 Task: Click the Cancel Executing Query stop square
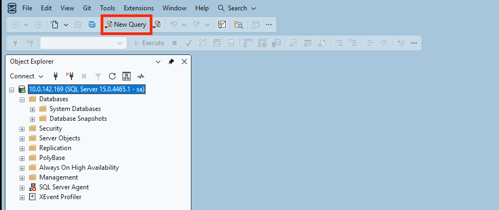(x=175, y=43)
